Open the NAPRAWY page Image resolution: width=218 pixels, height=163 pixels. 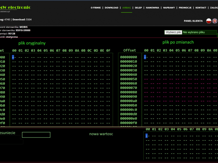coord(169,8)
